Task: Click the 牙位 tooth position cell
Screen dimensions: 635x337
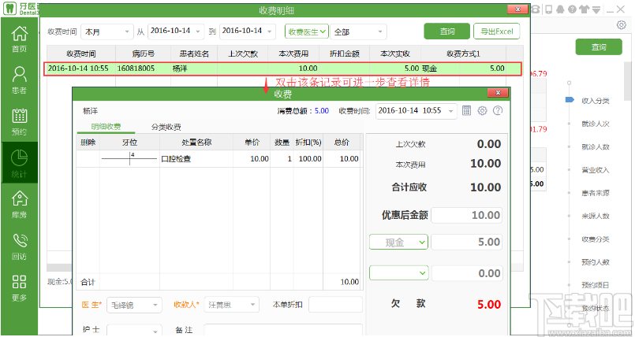Action: (129, 159)
